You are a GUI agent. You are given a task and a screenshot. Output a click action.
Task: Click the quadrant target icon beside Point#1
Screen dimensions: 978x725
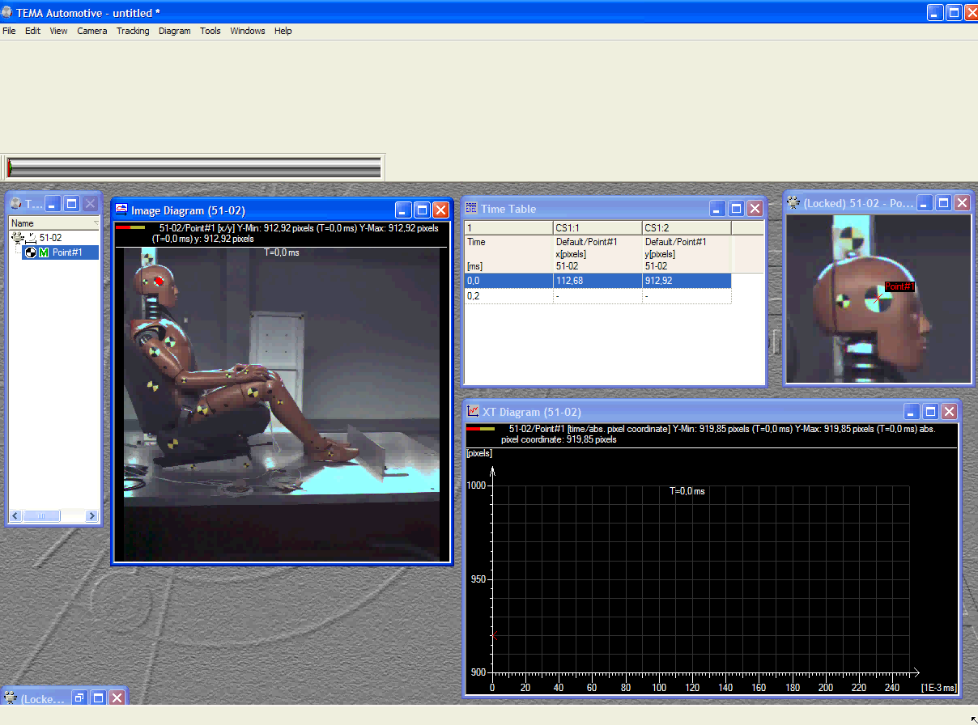point(31,252)
